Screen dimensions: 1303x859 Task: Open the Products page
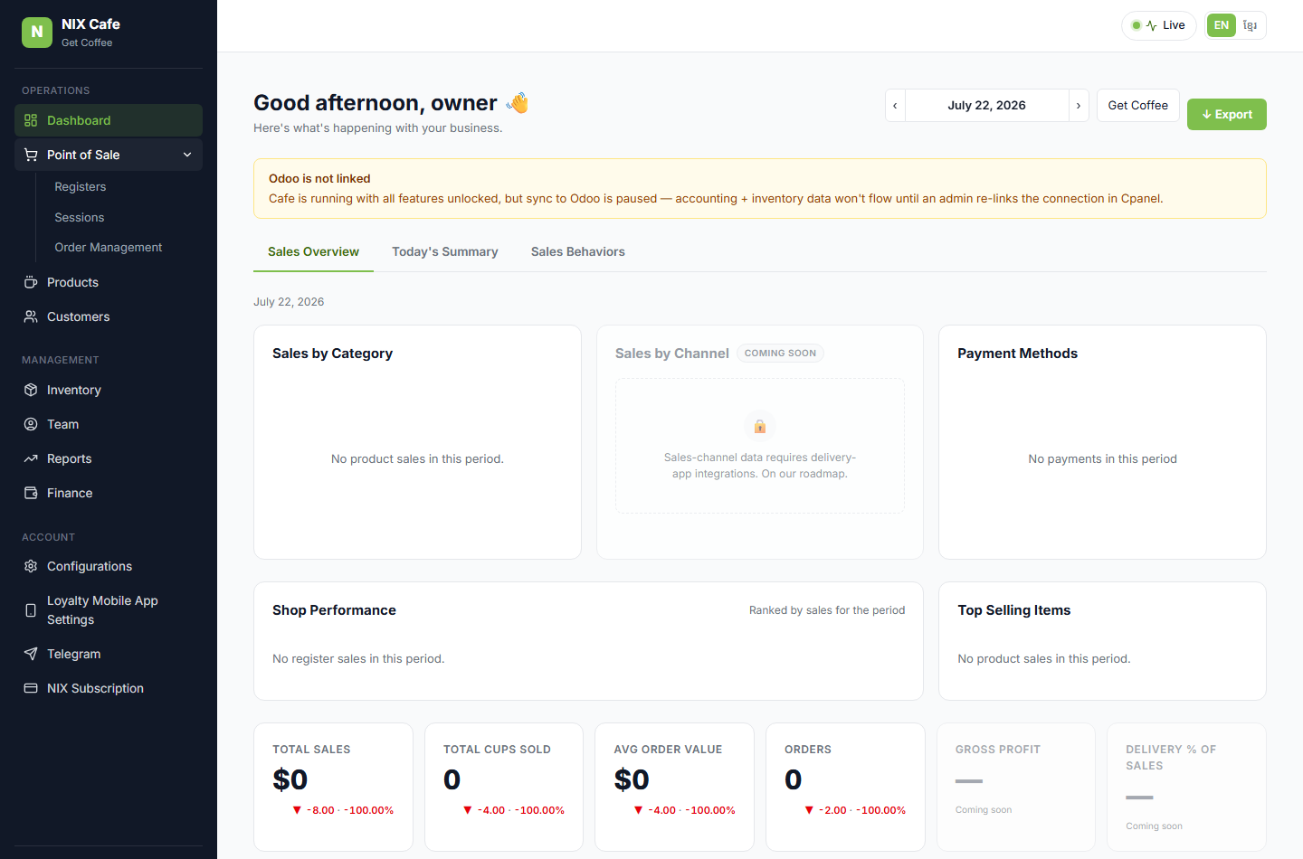[109, 282]
